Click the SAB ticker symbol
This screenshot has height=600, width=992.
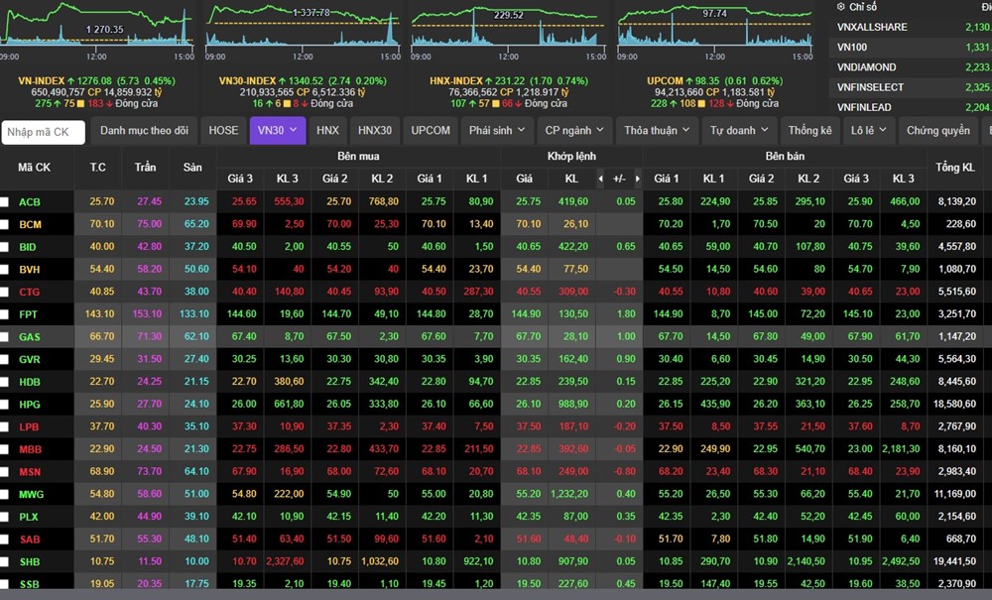29,540
